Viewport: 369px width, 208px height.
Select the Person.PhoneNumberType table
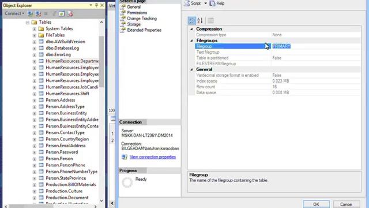[x=71, y=172]
